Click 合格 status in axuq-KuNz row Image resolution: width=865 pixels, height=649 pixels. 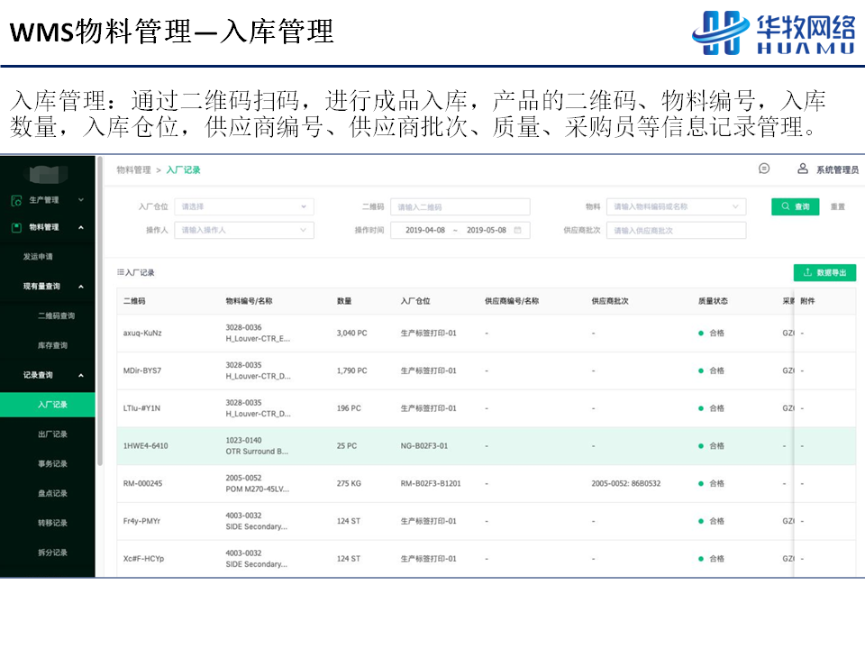point(711,334)
